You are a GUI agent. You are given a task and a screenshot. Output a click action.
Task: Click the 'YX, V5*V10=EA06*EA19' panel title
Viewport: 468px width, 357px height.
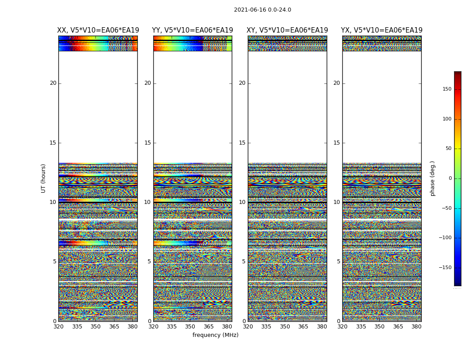382,30
